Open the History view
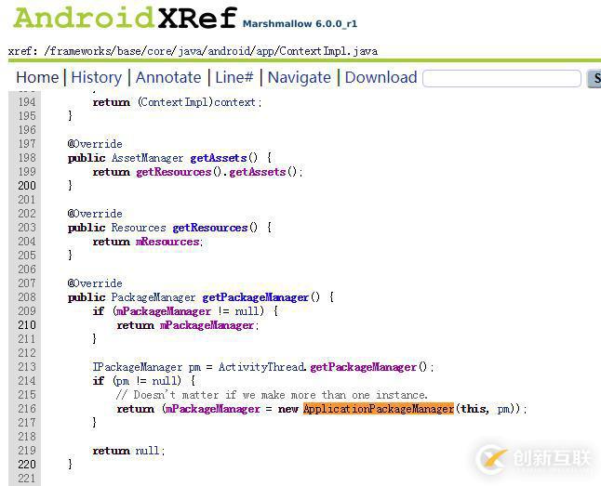Image resolution: width=601 pixels, height=486 pixels. [x=97, y=77]
